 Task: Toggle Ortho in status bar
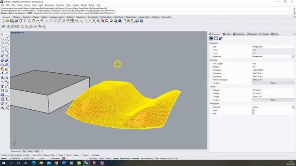pyautogui.click(x=101, y=159)
